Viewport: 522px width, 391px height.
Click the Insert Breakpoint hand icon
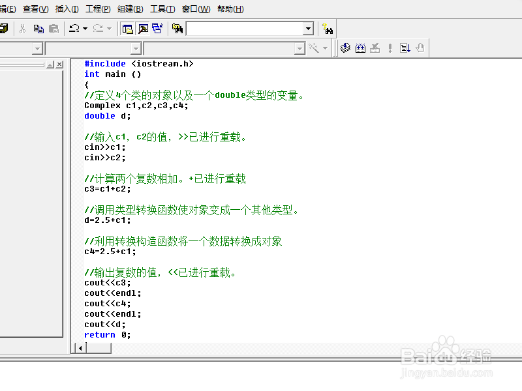point(420,48)
